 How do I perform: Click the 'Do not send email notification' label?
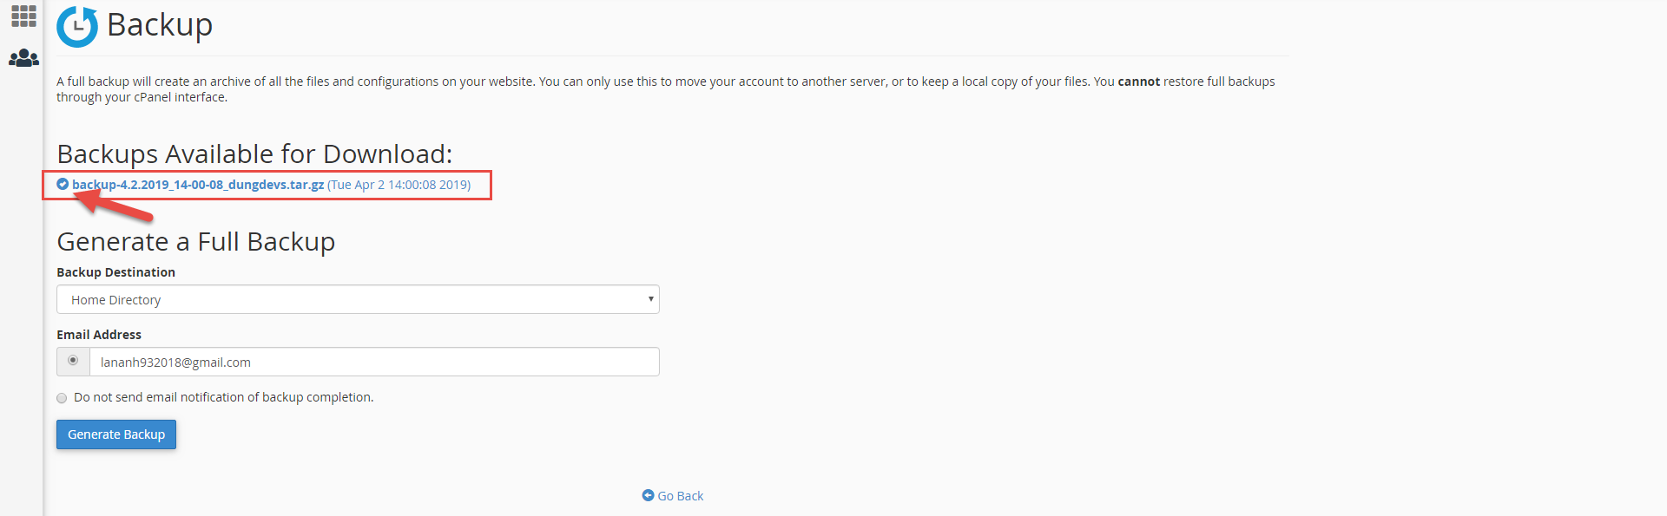click(224, 397)
